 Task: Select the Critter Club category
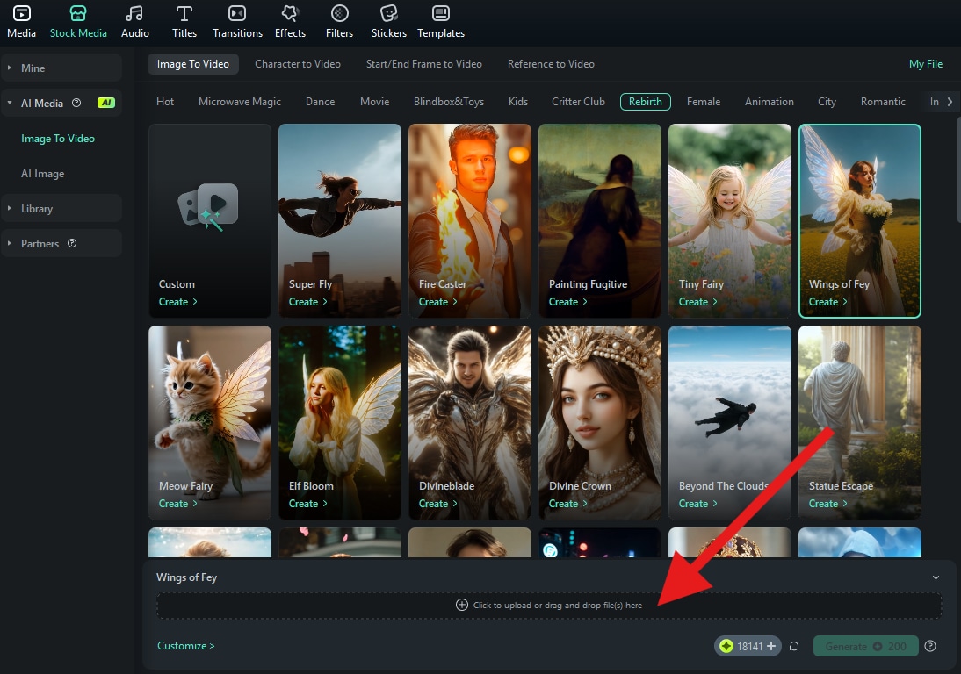578,102
